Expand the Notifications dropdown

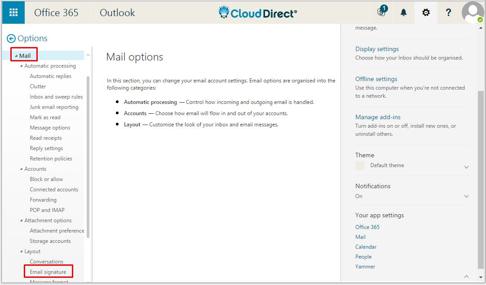pyautogui.click(x=466, y=196)
